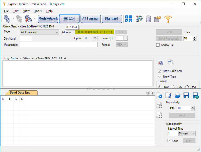
Task: Open the Tools menu
Action: pos(38,11)
